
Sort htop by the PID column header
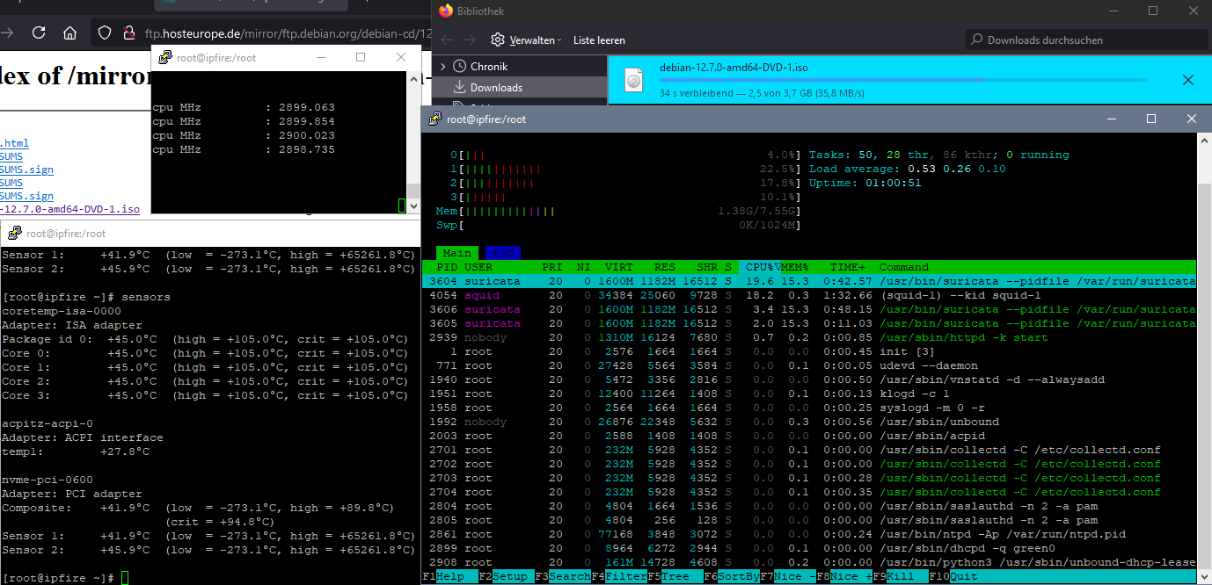[x=447, y=267]
